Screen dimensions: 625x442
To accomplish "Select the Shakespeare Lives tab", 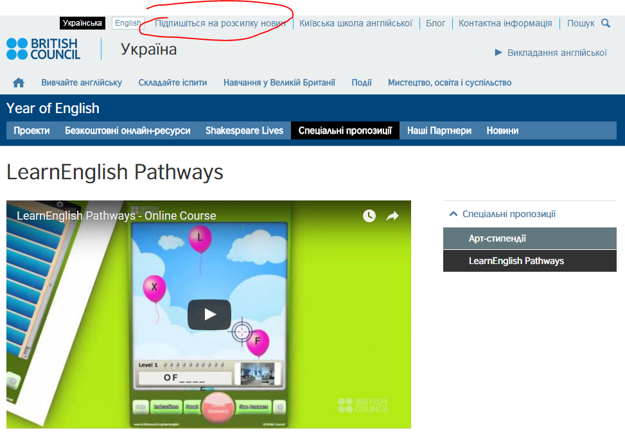I will [244, 130].
